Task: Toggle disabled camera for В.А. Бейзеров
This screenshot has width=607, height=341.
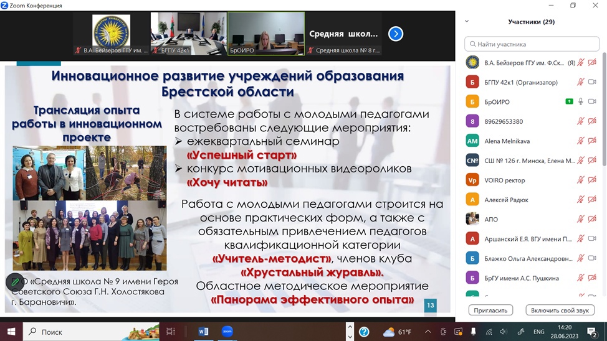Action: (x=592, y=62)
